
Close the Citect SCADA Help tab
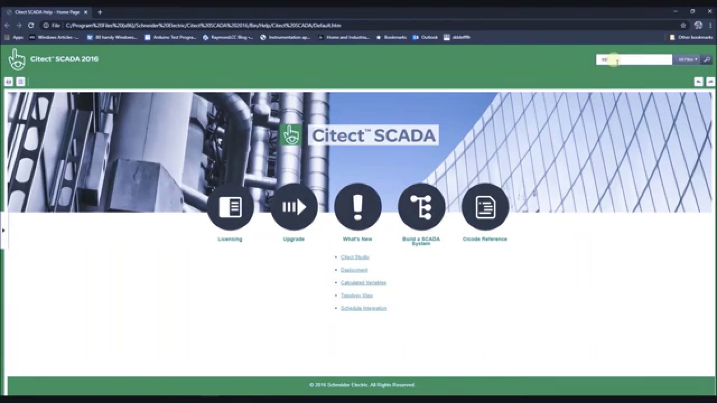tap(87, 12)
